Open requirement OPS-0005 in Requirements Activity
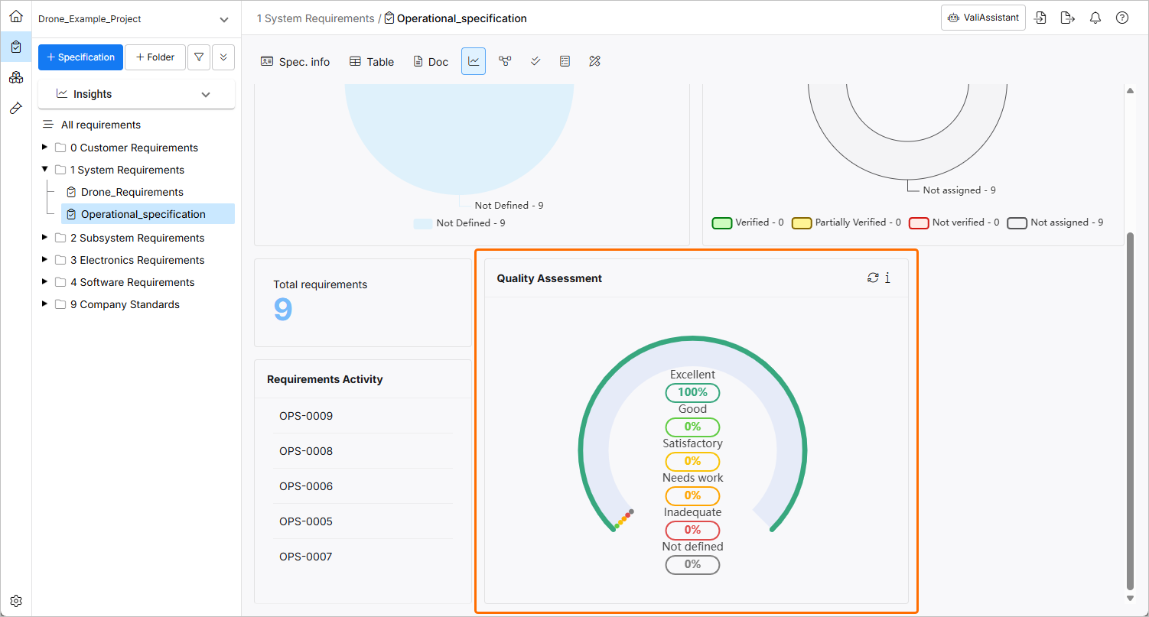This screenshot has height=617, width=1149. tap(306, 521)
